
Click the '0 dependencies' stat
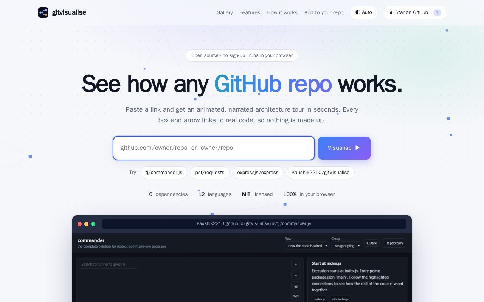(168, 194)
